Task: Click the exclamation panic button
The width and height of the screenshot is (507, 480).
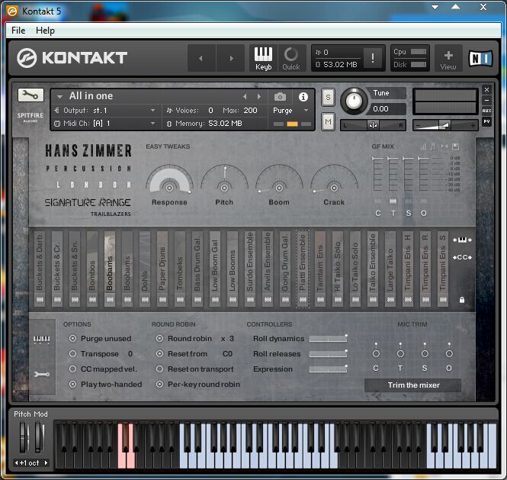Action: (x=373, y=58)
